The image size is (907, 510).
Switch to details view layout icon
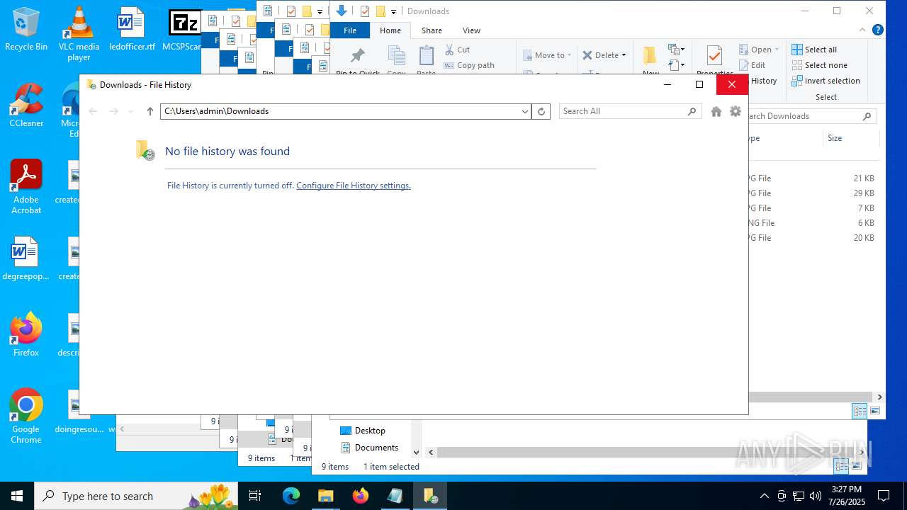pyautogui.click(x=860, y=411)
